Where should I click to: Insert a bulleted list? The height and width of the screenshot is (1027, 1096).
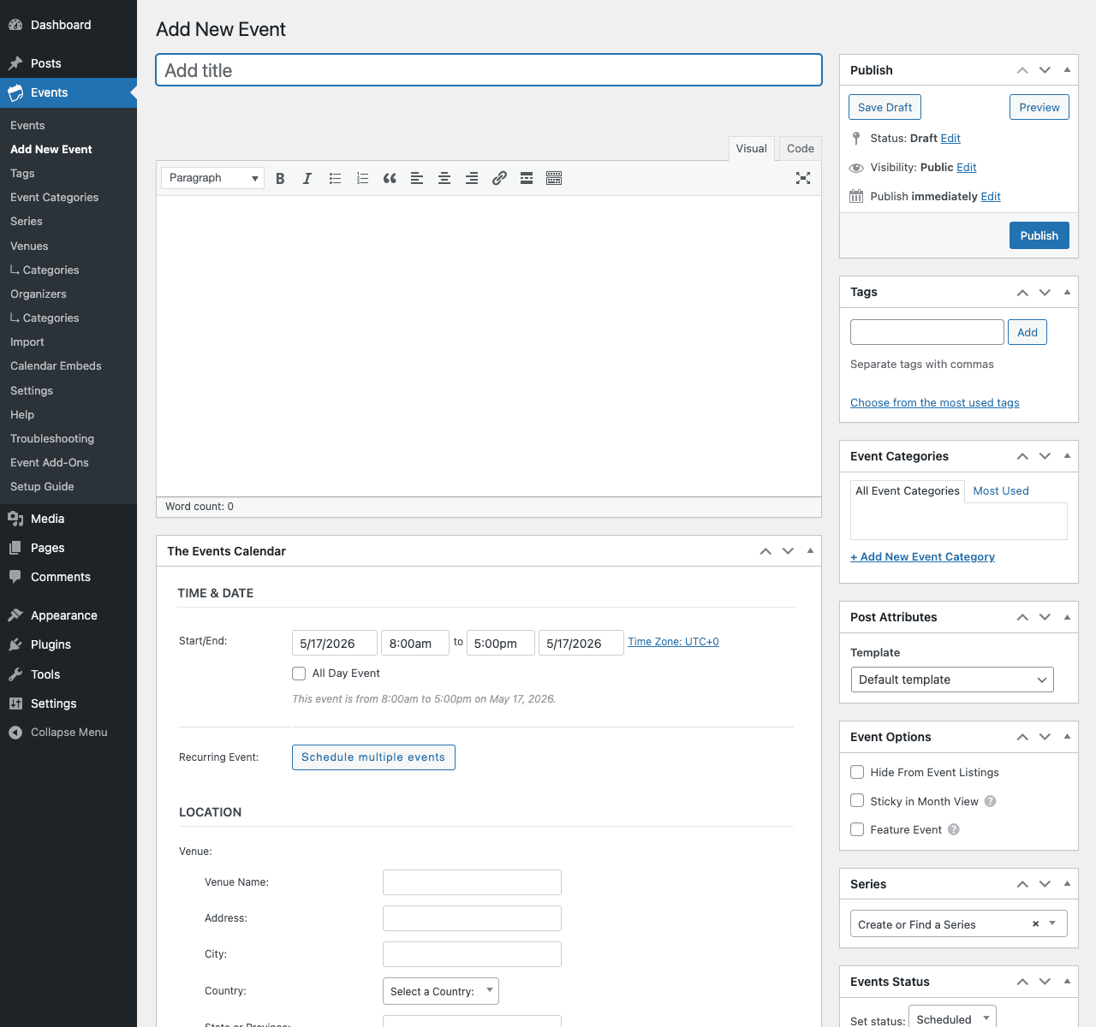tap(335, 178)
